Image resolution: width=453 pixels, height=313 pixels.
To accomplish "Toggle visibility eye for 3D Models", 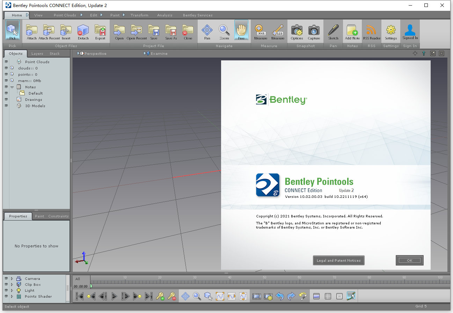I will [6, 106].
